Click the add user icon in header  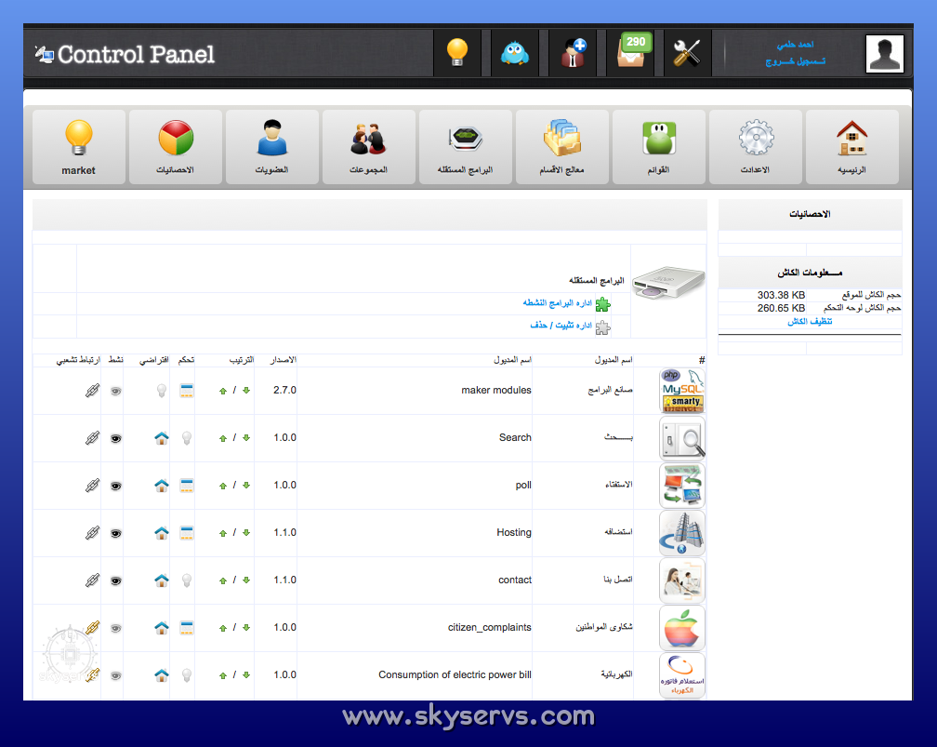(x=573, y=53)
